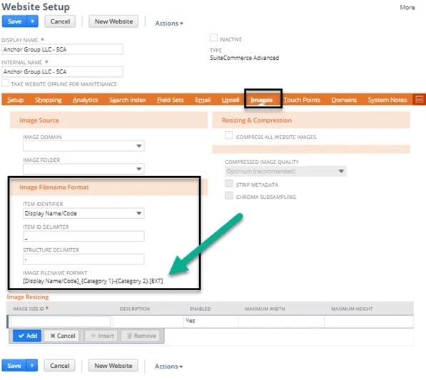
Task: Click the top Cancel button
Action: tap(60, 21)
